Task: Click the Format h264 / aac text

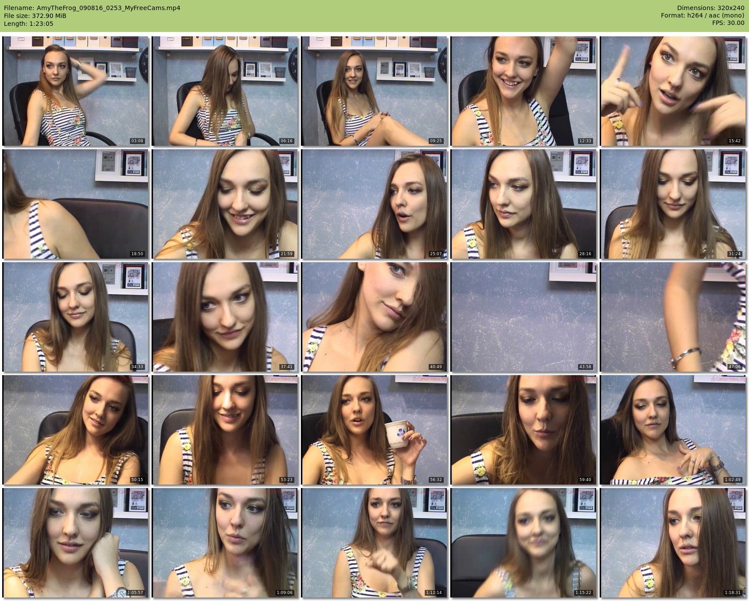Action: [x=703, y=16]
